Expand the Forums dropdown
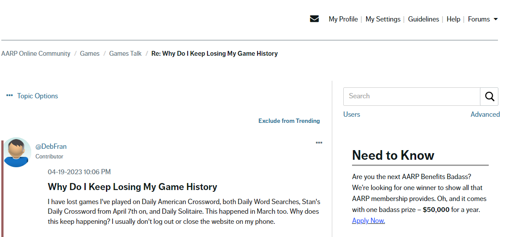This screenshot has width=523, height=237. click(x=483, y=19)
